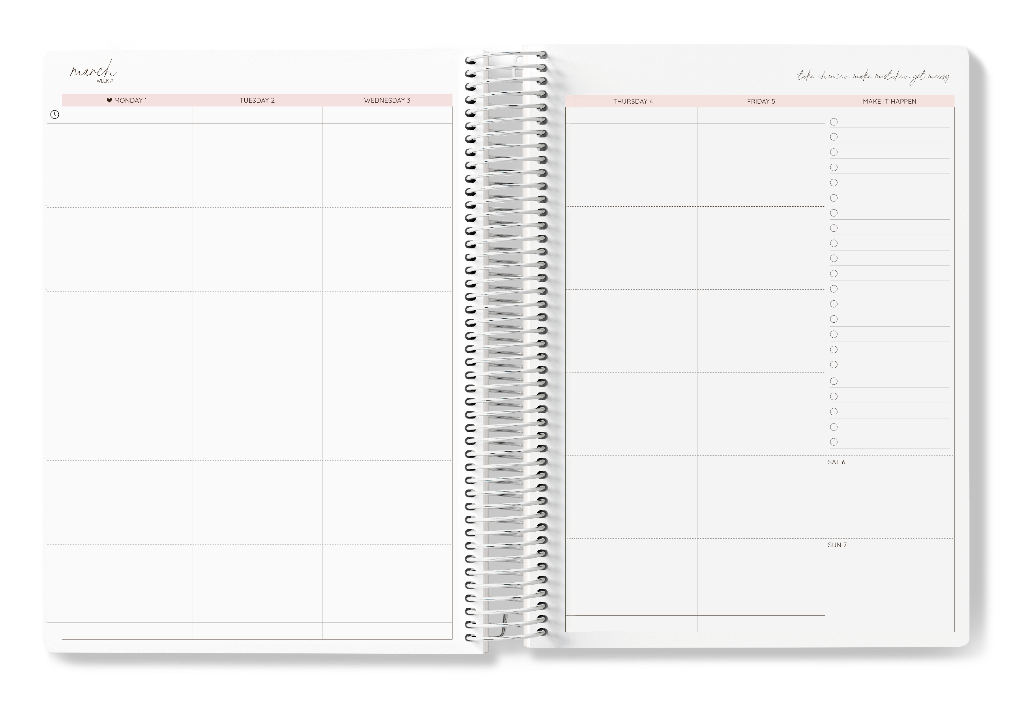Check the third circle under Make It Happen

point(834,152)
